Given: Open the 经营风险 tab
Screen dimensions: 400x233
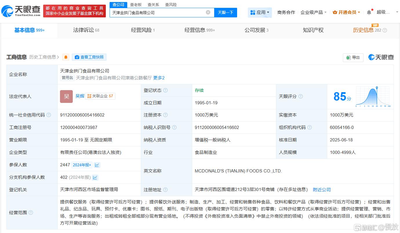Looking at the screenshot, I should tap(143, 30).
